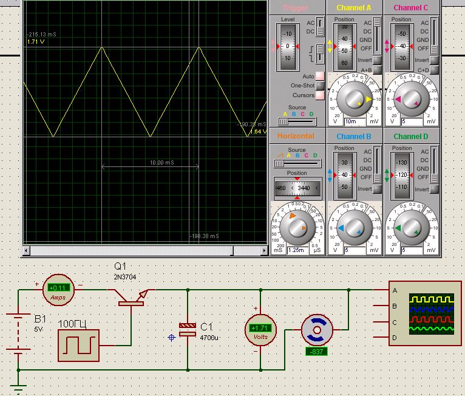
Task: Click the DC ammeter component
Action: point(58,289)
